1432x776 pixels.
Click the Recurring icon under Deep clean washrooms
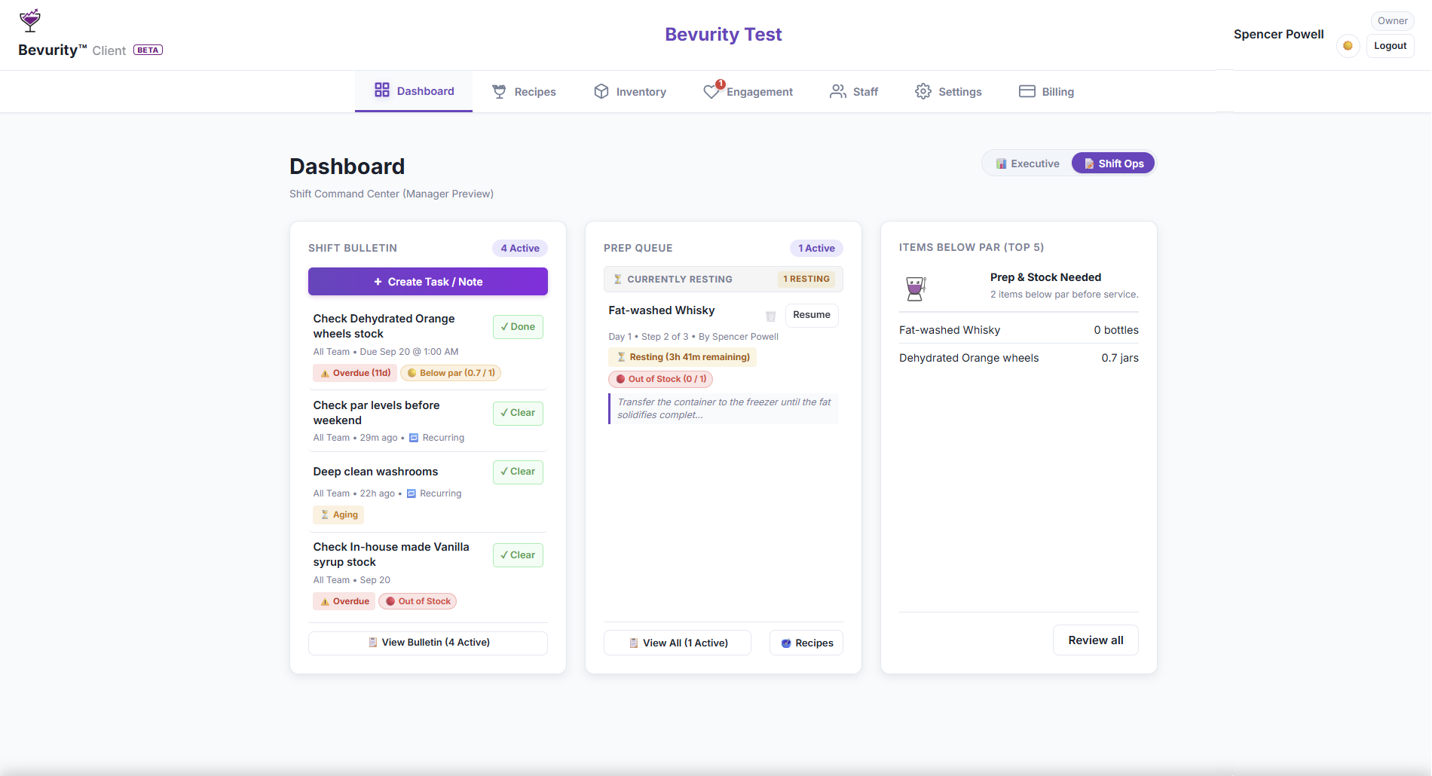(x=412, y=493)
